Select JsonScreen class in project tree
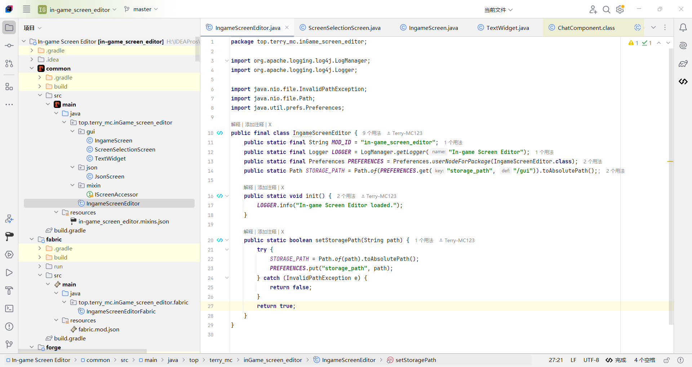The image size is (692, 367). point(109,177)
